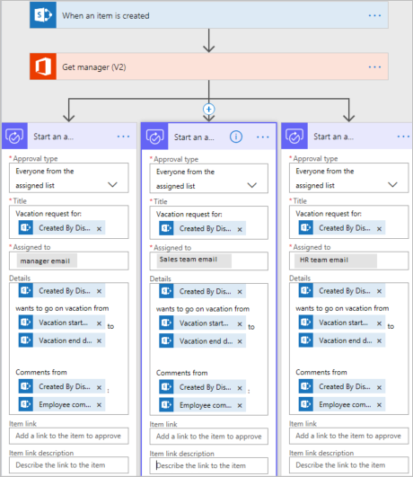Click the approval icon on the middle card
This screenshot has height=477, width=413.
[x=155, y=137]
